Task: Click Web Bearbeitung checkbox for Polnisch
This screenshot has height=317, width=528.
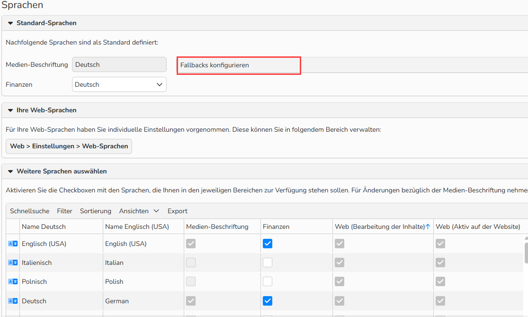Action: 340,281
